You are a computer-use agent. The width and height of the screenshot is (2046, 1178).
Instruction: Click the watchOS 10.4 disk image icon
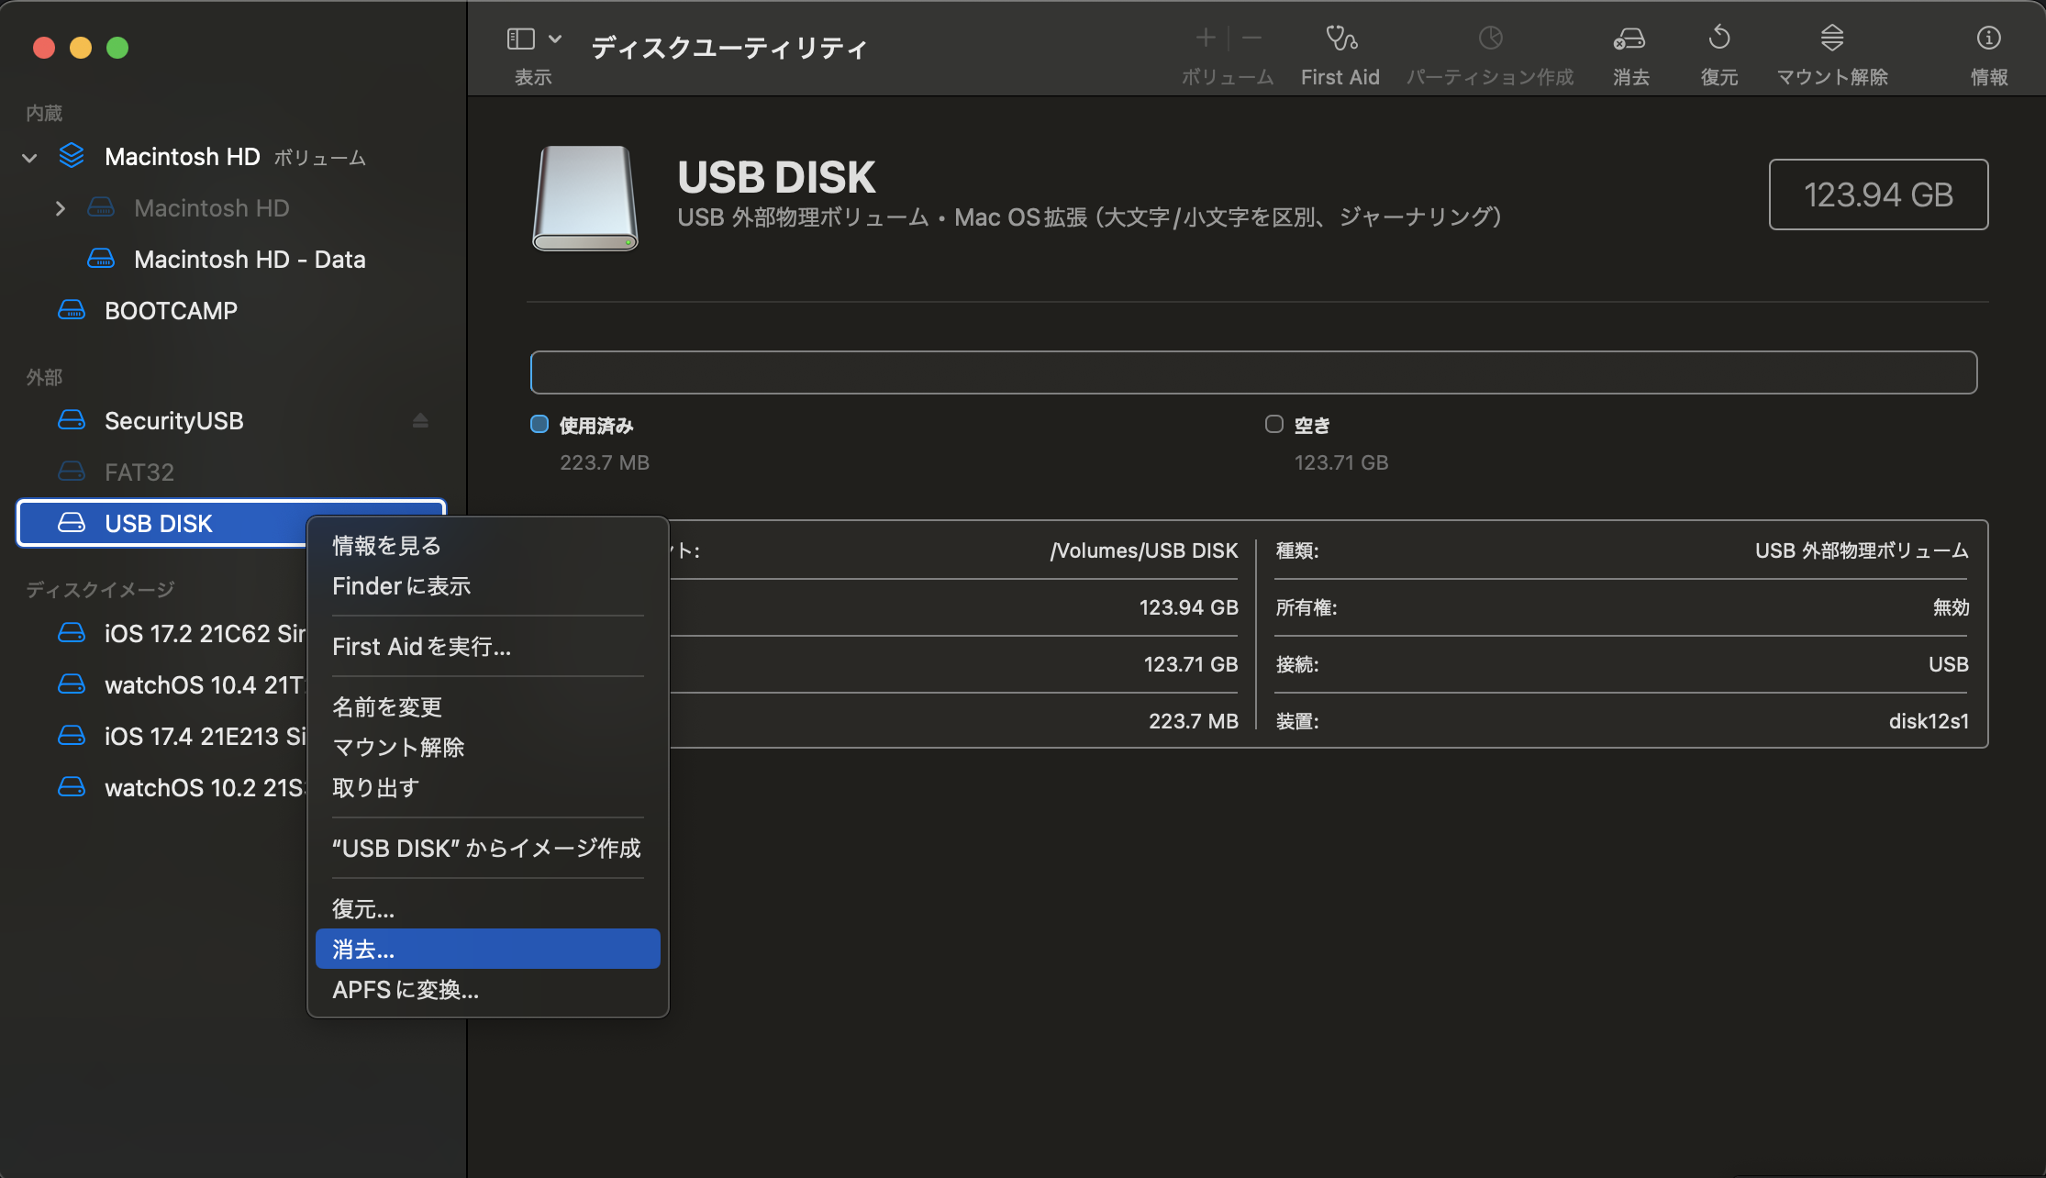(x=72, y=684)
